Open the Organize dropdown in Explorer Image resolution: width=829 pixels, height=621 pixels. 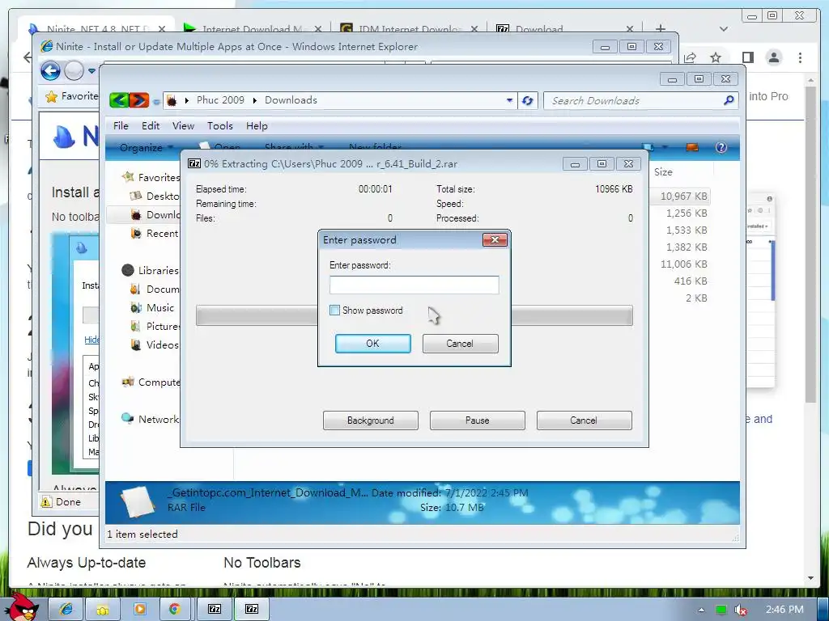146,147
